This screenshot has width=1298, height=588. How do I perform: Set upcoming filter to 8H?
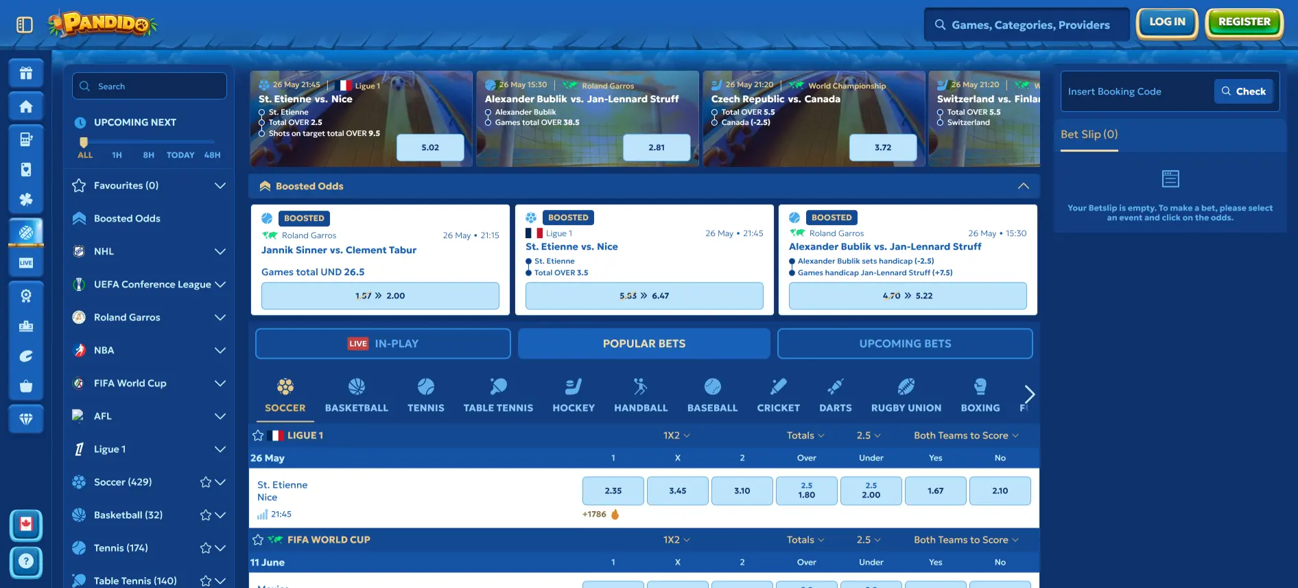pos(148,155)
